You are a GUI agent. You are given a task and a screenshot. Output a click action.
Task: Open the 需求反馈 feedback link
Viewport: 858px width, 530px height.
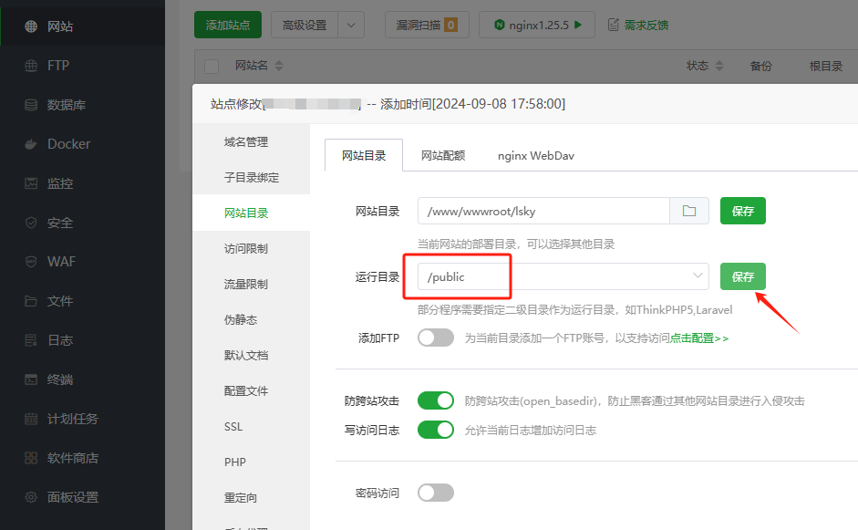[x=646, y=26]
